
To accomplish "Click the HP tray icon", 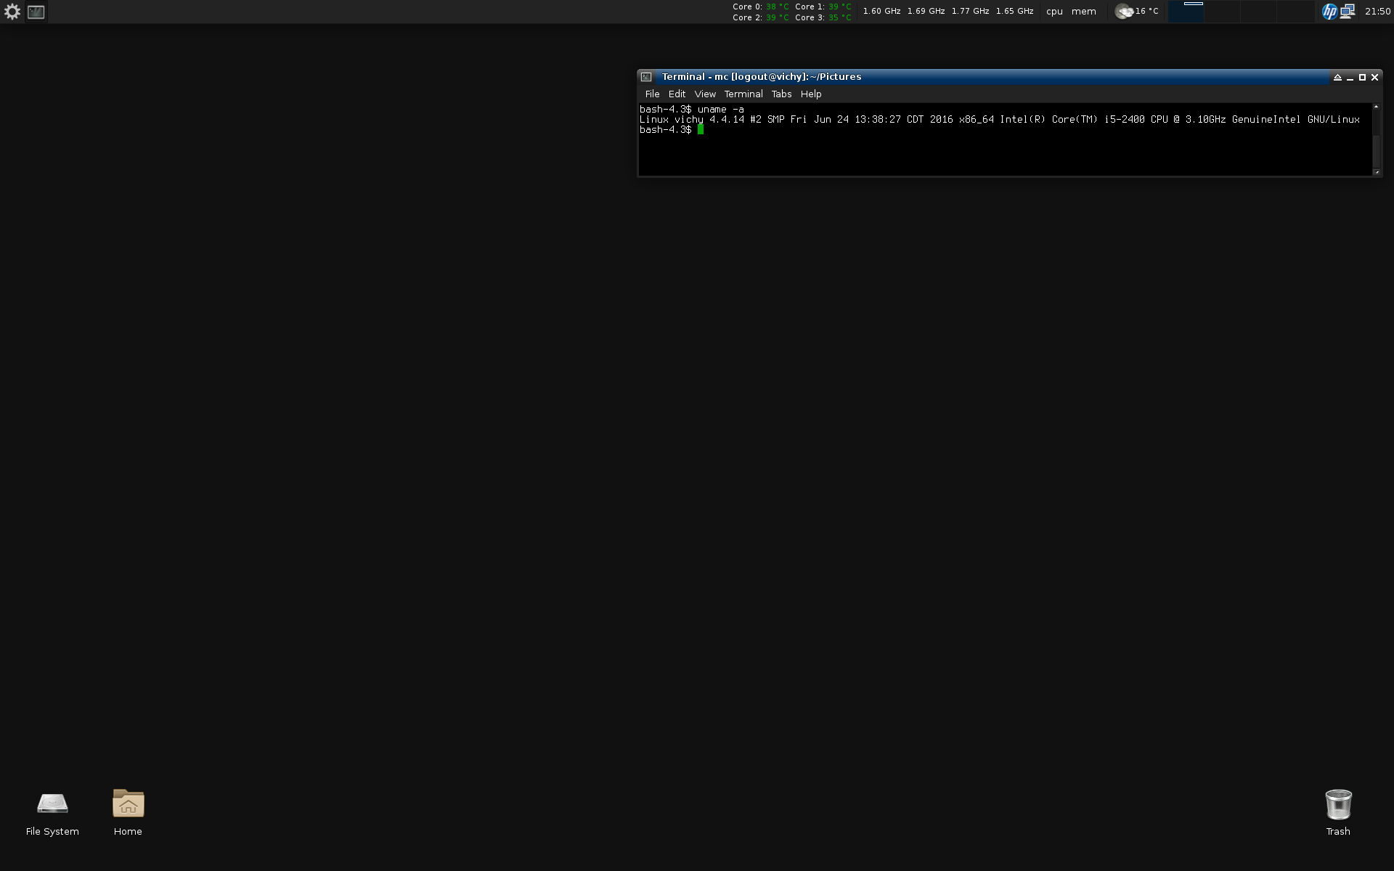I will click(x=1329, y=12).
